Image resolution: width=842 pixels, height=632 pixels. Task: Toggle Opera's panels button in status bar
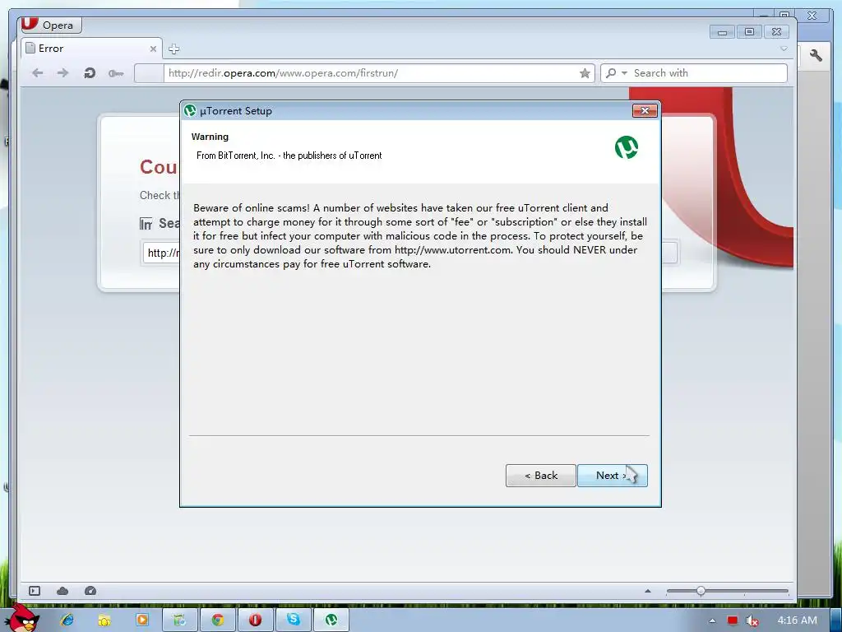pyautogui.click(x=35, y=591)
